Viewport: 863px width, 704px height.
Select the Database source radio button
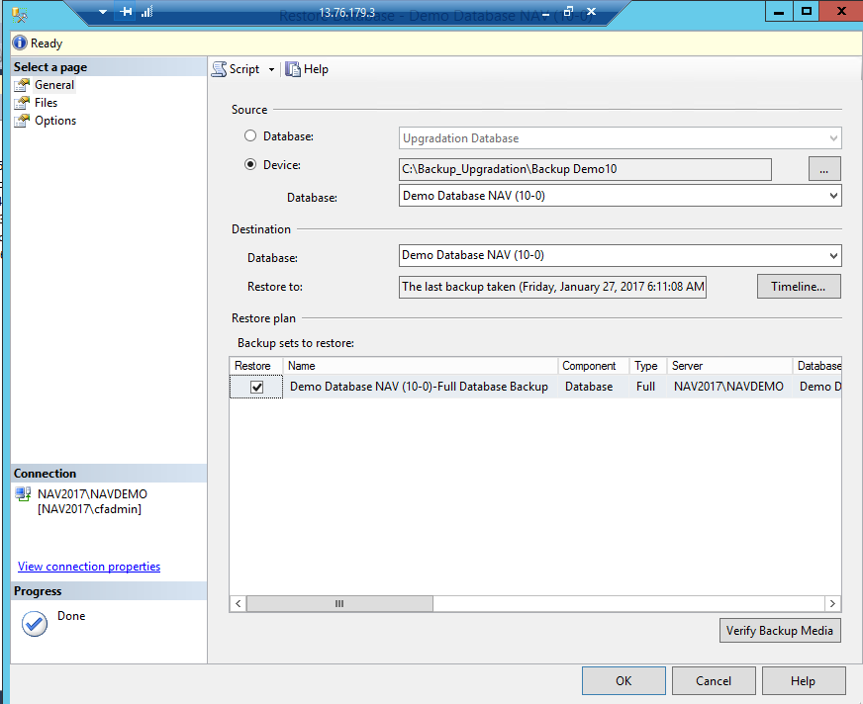click(250, 135)
